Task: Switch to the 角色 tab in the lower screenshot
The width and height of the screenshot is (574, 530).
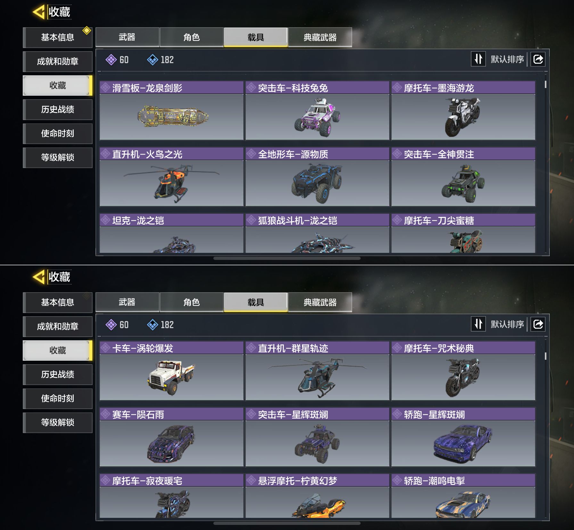Action: click(192, 302)
